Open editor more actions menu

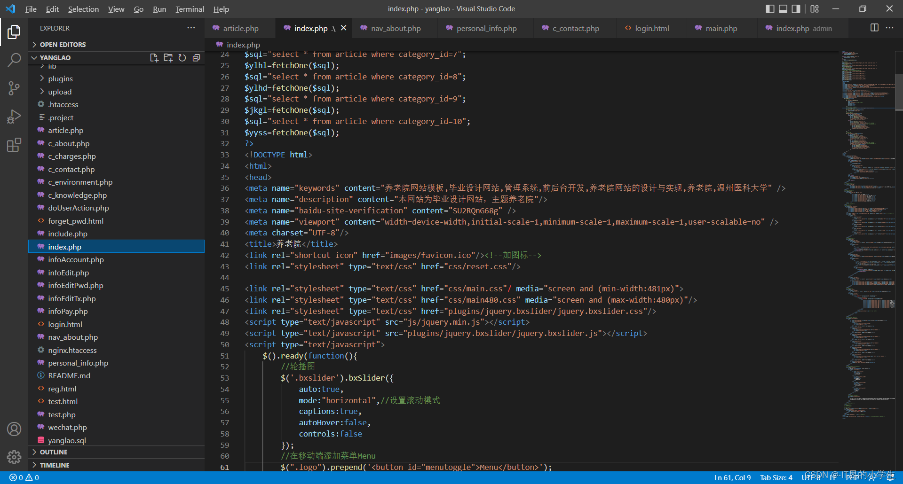[x=889, y=28]
